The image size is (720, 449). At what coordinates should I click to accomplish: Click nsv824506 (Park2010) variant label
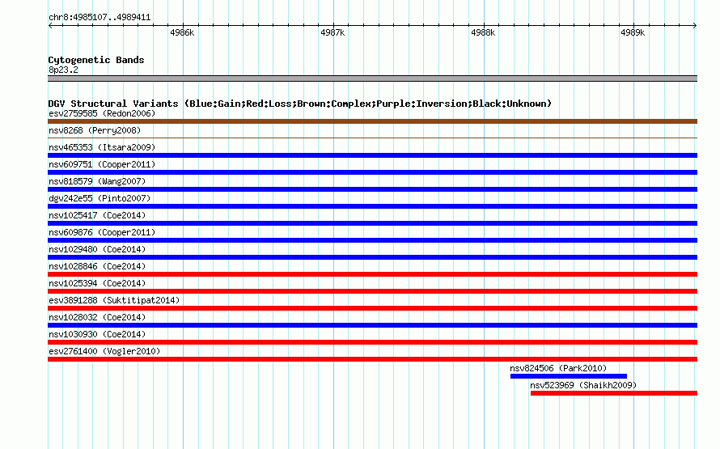coord(558,368)
